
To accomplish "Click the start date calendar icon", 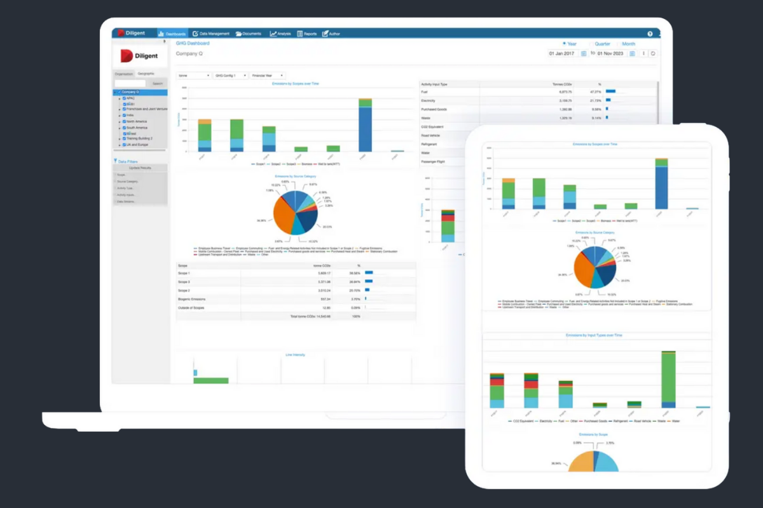I will coord(584,53).
